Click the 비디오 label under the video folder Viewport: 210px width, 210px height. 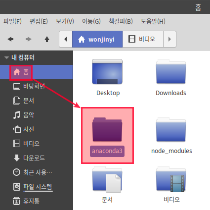(171, 200)
